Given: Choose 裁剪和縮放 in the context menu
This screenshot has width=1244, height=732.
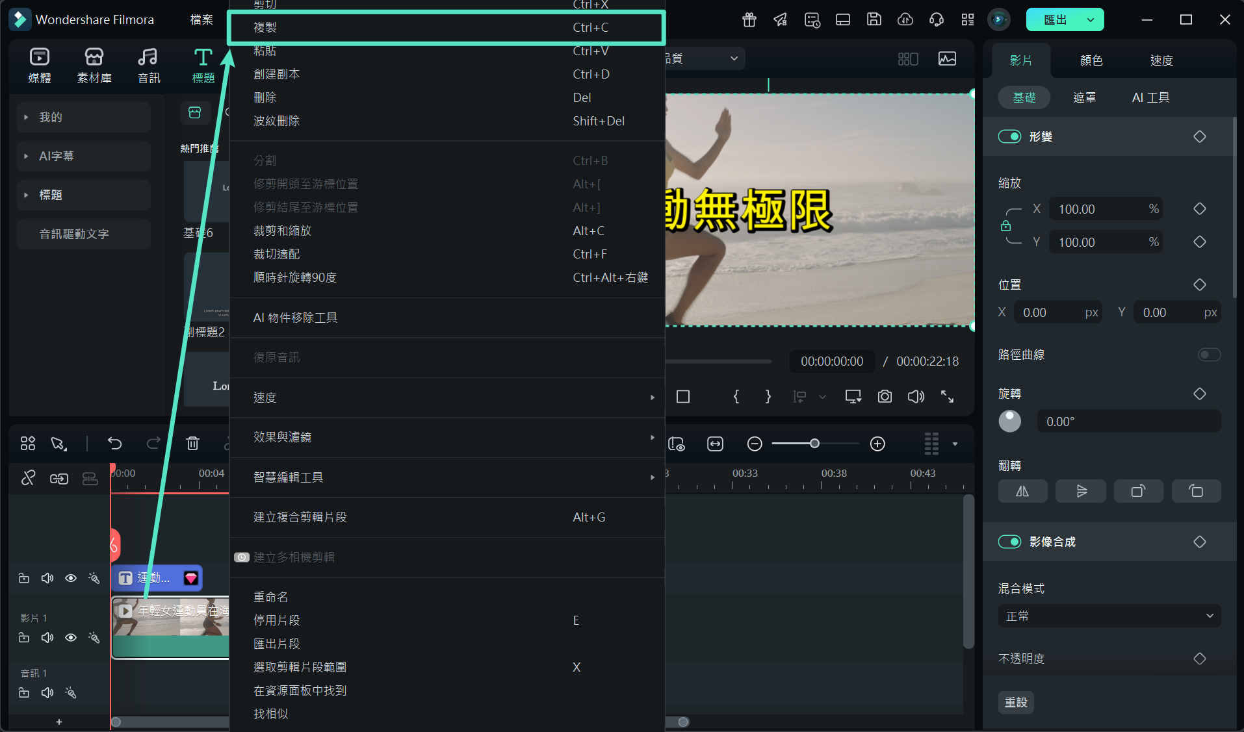Looking at the screenshot, I should (447, 231).
